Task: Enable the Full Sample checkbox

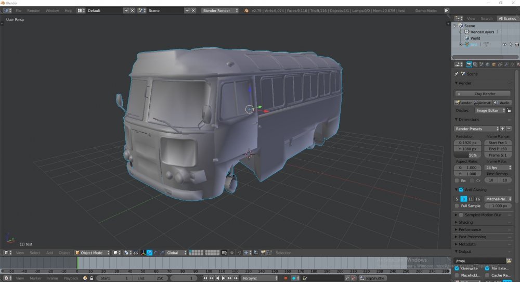Action: (x=457, y=206)
